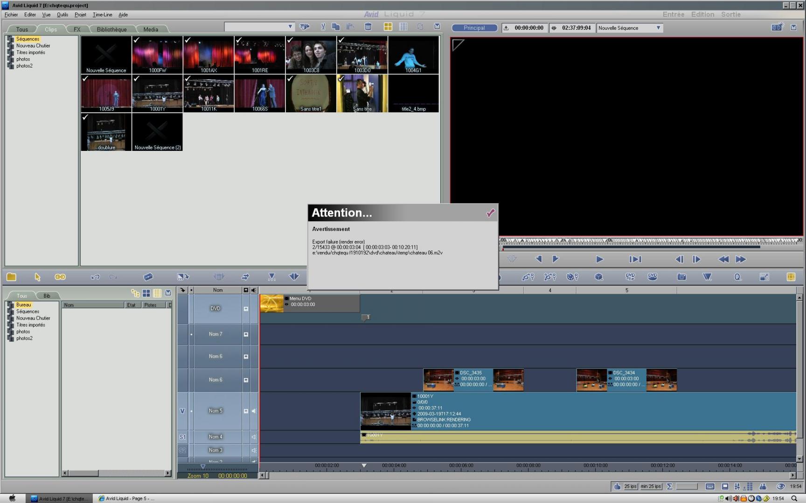Screen dimensions: 806x503
Task: Click the timeline zoom slider
Action: [x=203, y=466]
